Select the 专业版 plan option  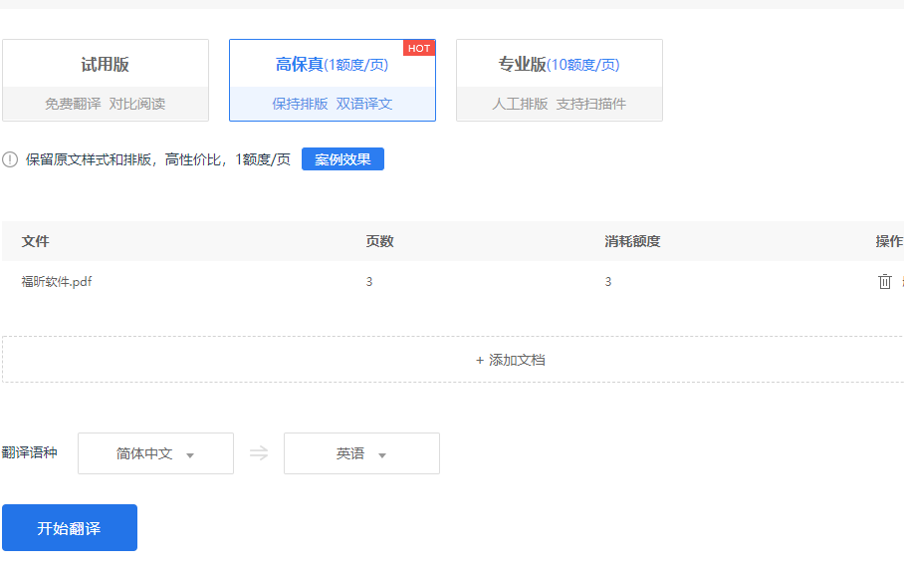click(x=559, y=80)
